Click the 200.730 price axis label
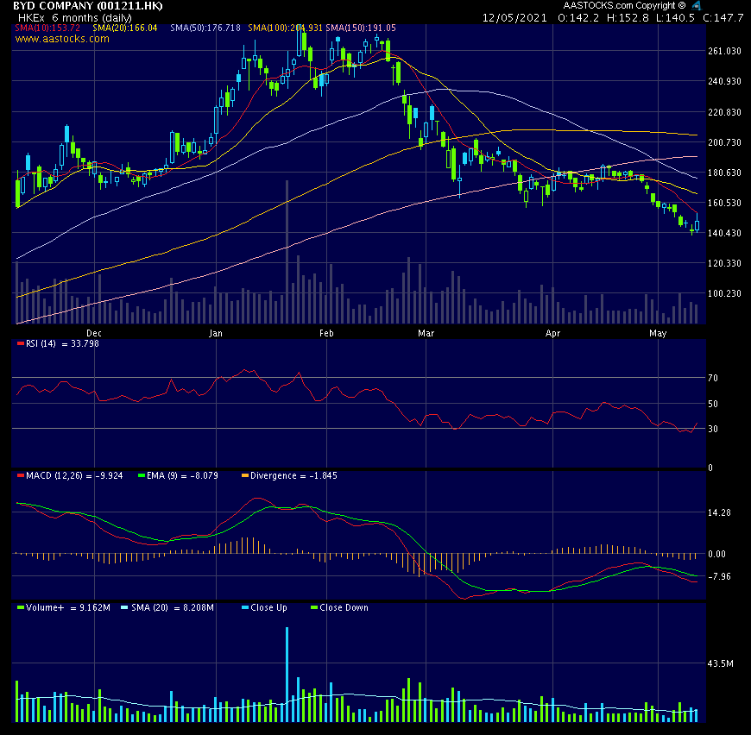The height and width of the screenshot is (735, 751). (724, 142)
